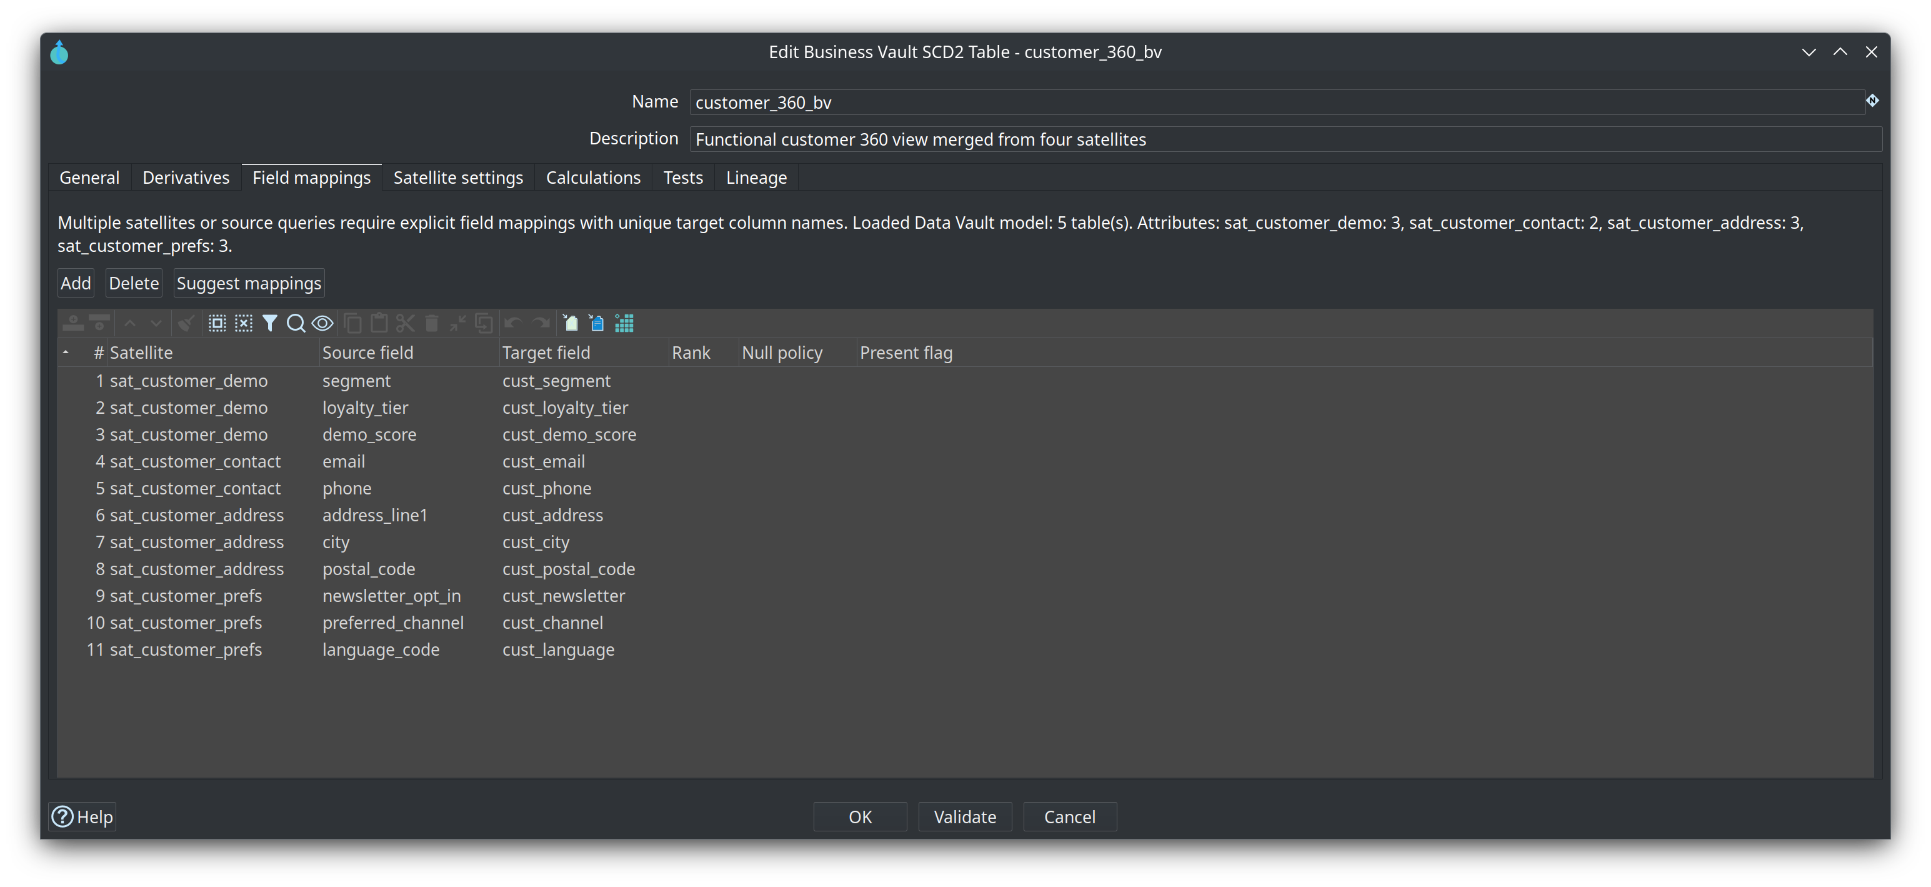Open Help at the dialog bottom
Screen dimensions: 1931x887
point(82,816)
